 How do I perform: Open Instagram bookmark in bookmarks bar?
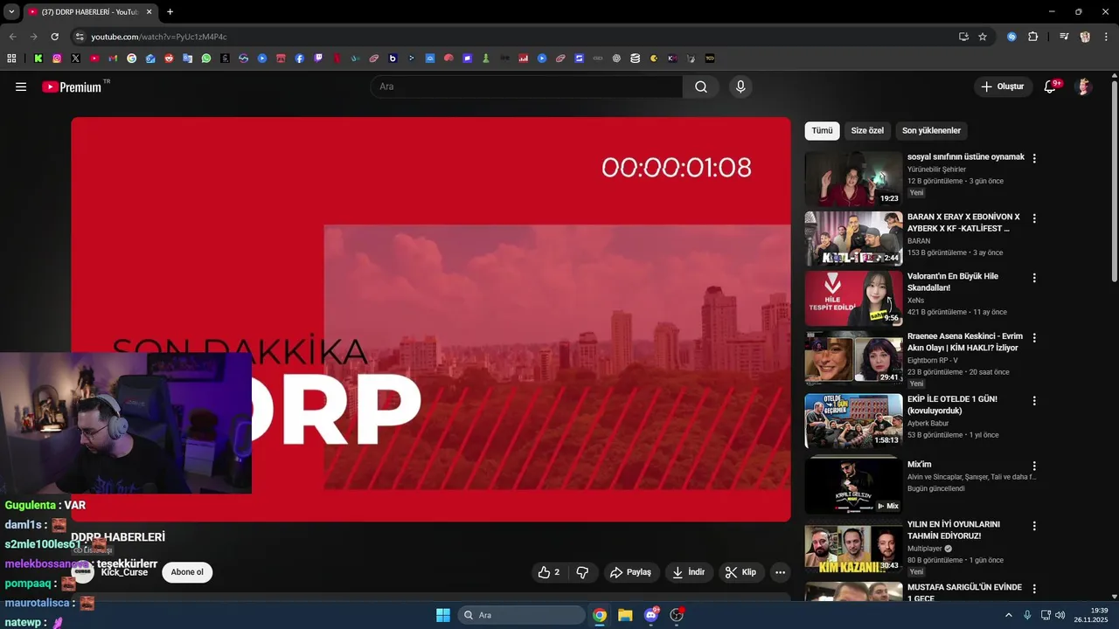click(x=57, y=59)
